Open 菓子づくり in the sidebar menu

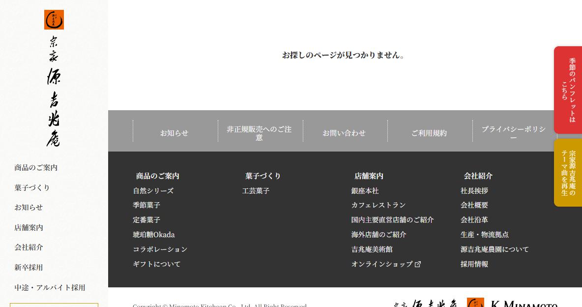(x=32, y=188)
